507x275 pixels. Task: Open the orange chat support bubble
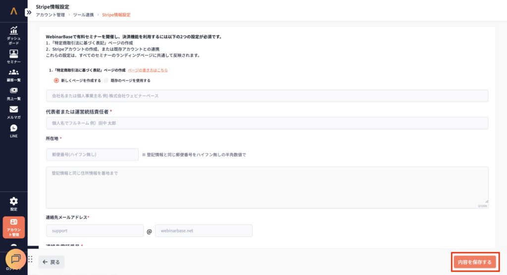coord(15,259)
